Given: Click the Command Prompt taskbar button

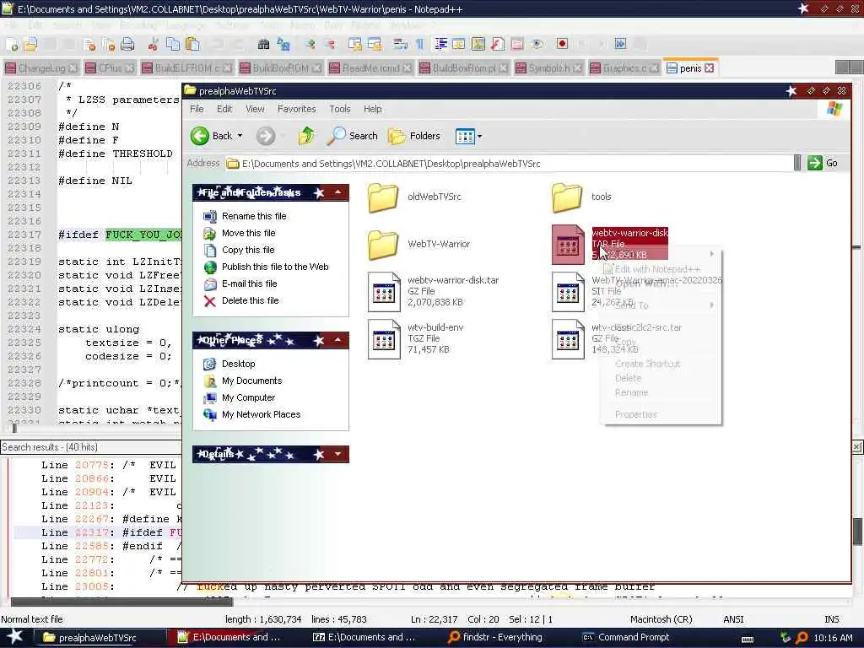Looking at the screenshot, I should [x=634, y=638].
